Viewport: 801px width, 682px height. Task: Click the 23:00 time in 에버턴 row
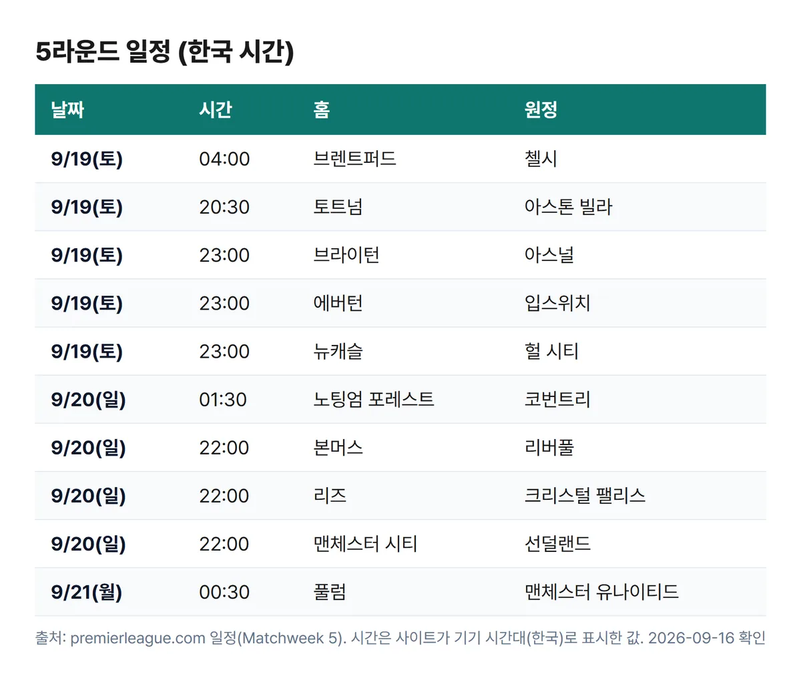click(224, 303)
